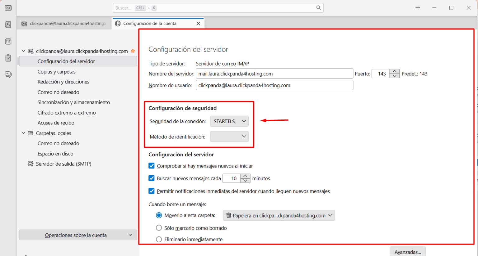Click the Avanzadas... button

coord(407,252)
